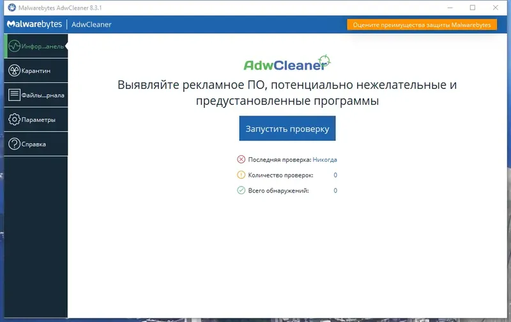Click the Количество проверок label
Screen dimensions: 511x322
(x=280, y=175)
